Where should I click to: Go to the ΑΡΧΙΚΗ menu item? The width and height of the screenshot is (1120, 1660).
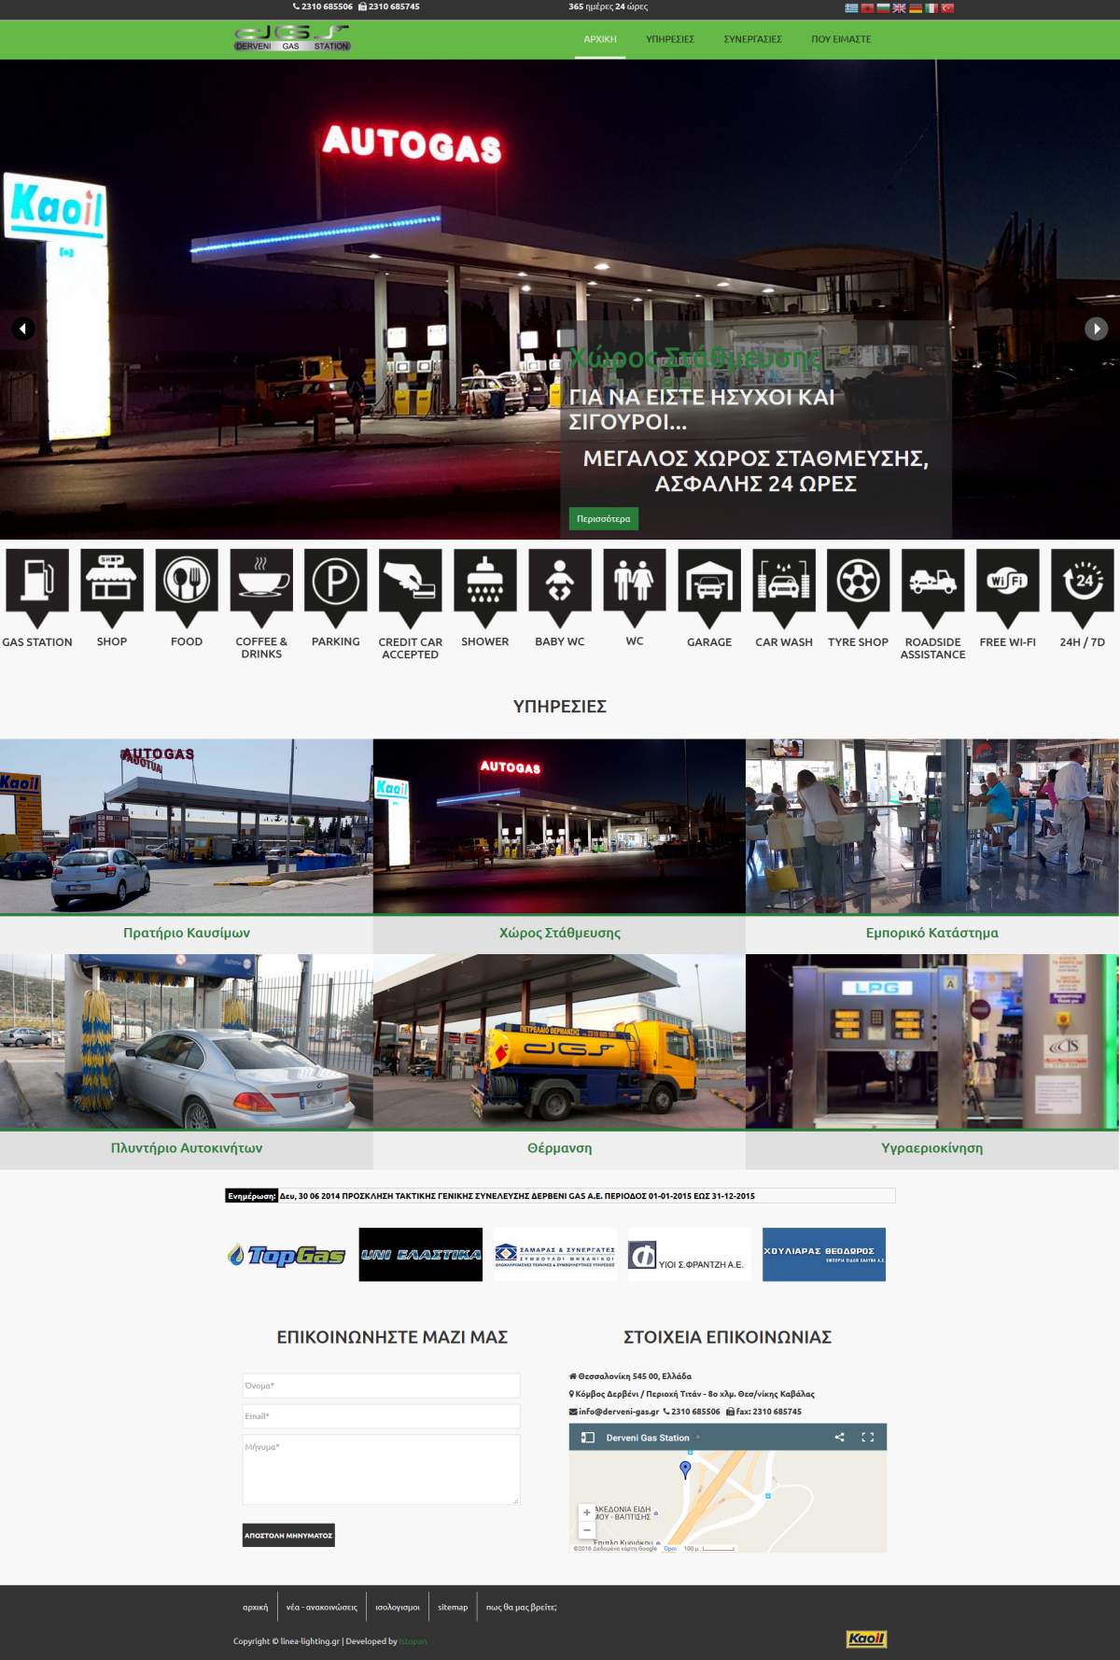(x=600, y=39)
